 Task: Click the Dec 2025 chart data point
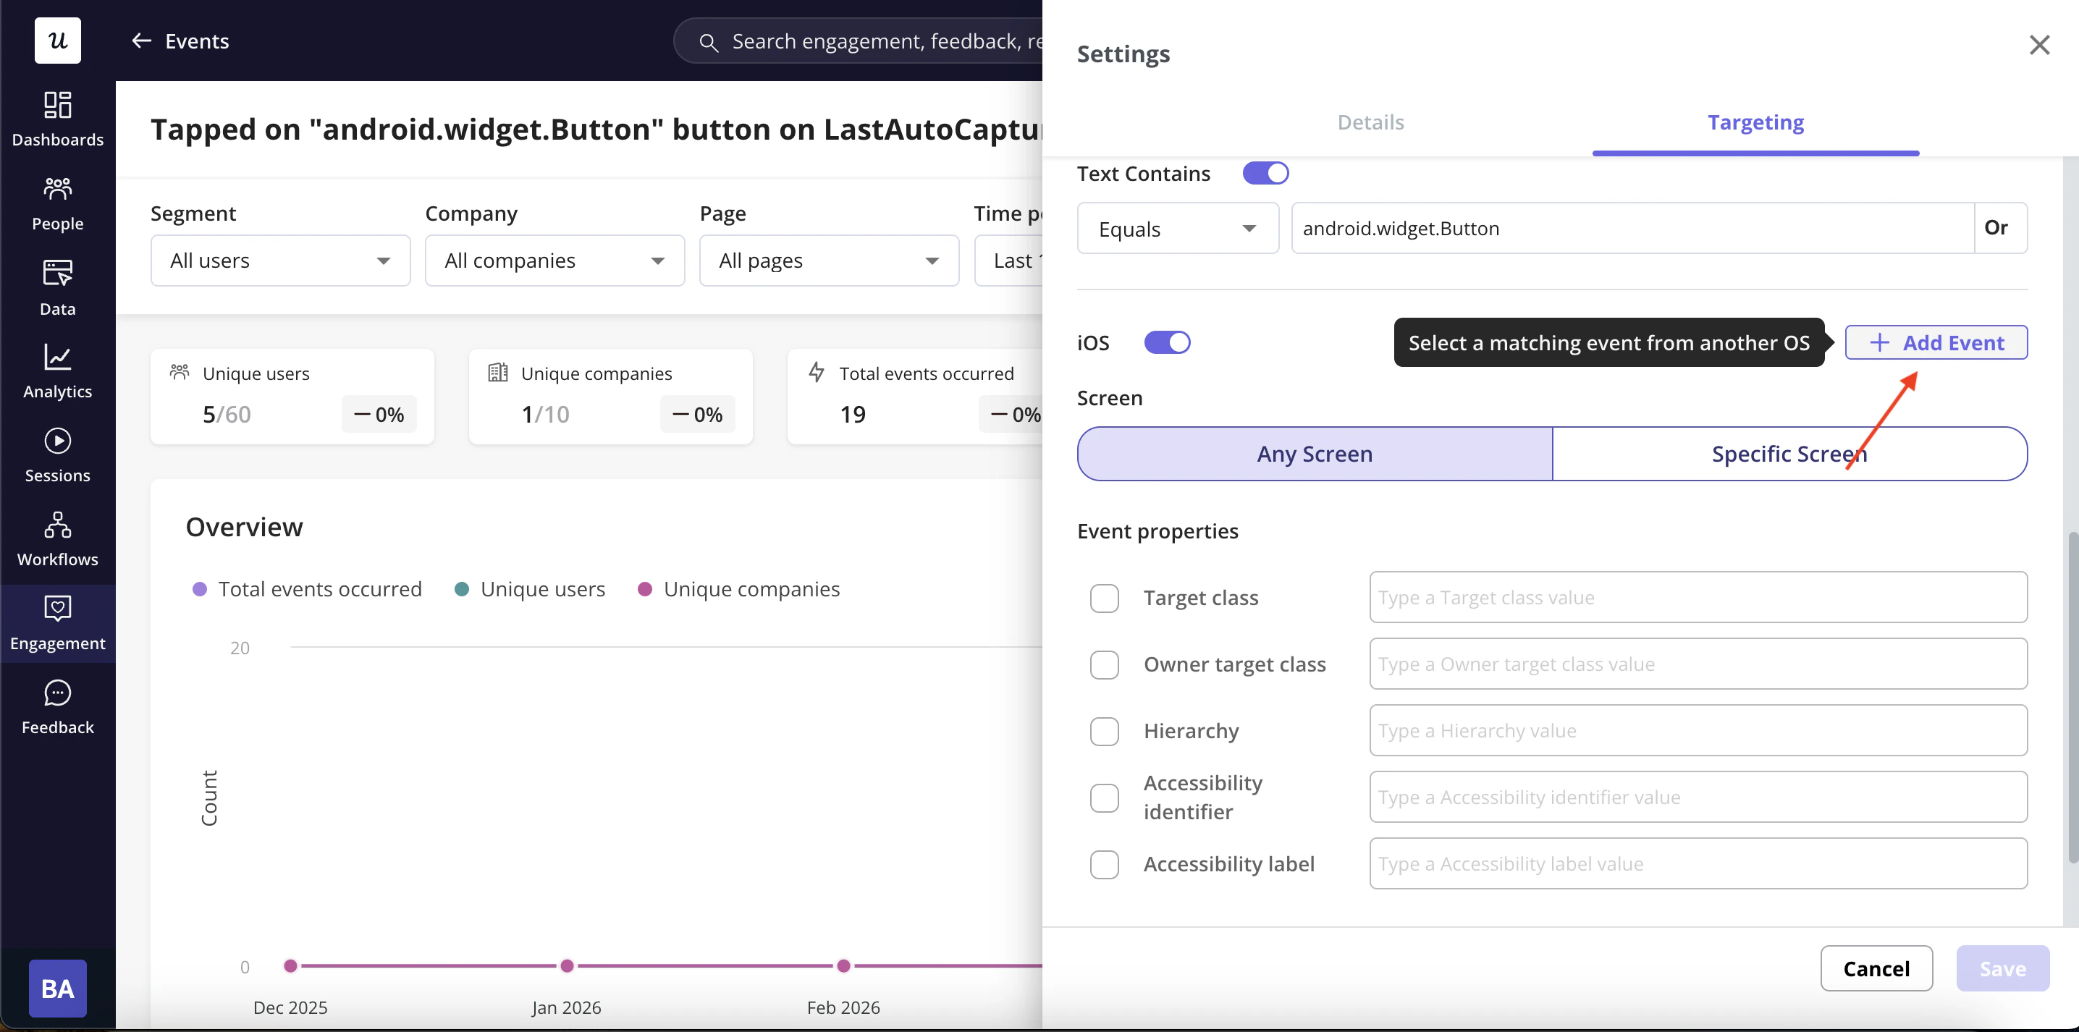290,966
